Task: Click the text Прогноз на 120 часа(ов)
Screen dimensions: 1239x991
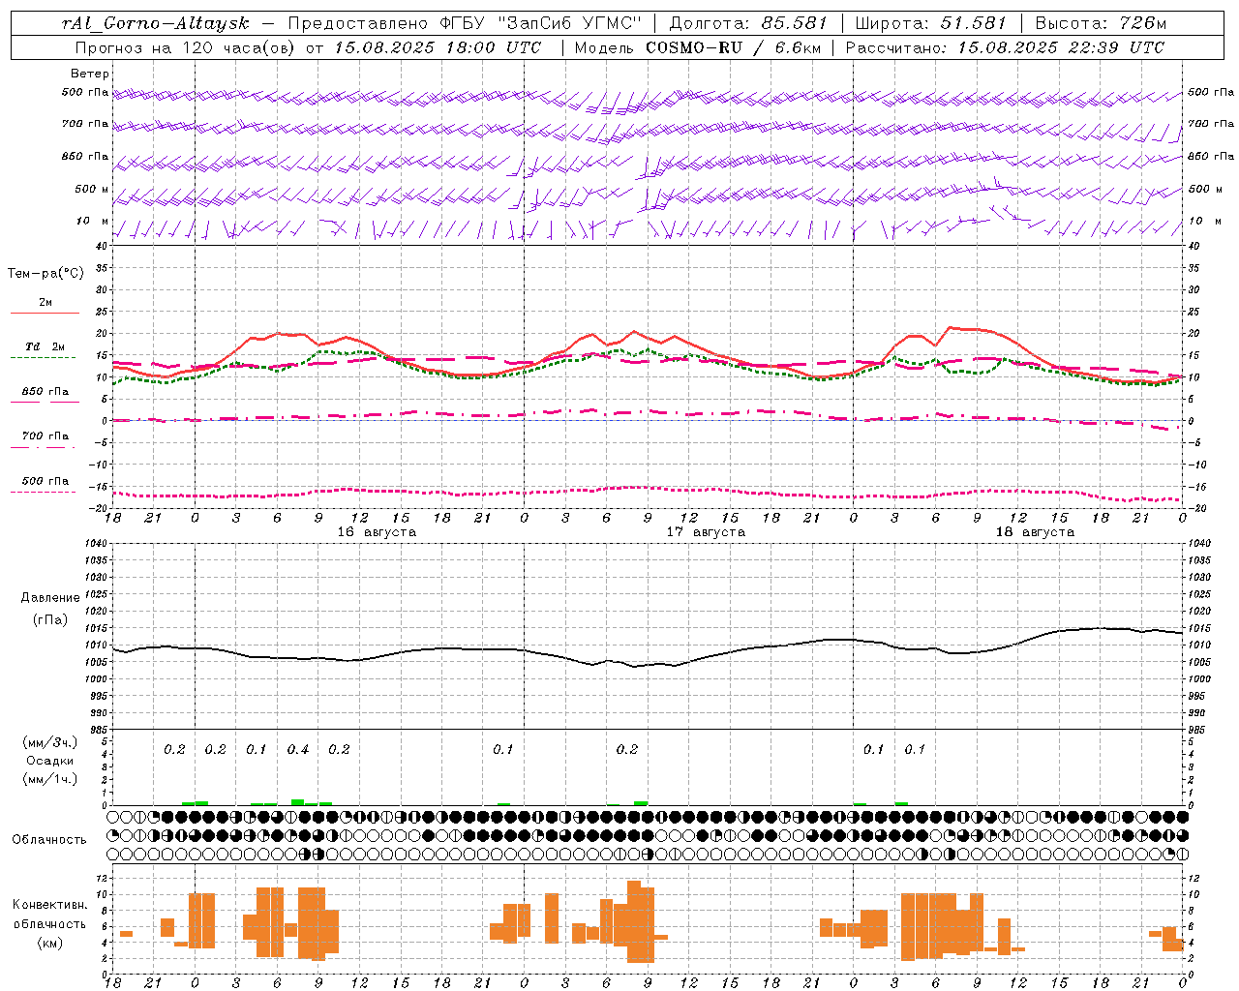Action: [185, 47]
